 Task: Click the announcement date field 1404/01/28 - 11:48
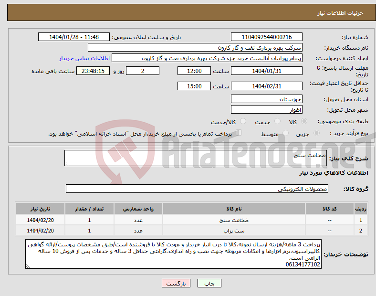tap(74, 37)
